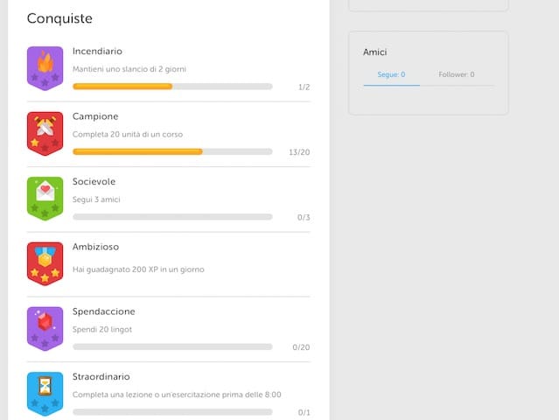Viewport: 559px width, 420px height.
Task: Click the Incendiario streak progress bar
Action: click(x=172, y=87)
